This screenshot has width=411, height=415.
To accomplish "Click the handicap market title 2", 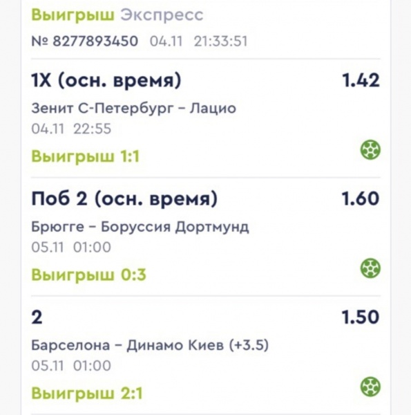I will point(37,317).
